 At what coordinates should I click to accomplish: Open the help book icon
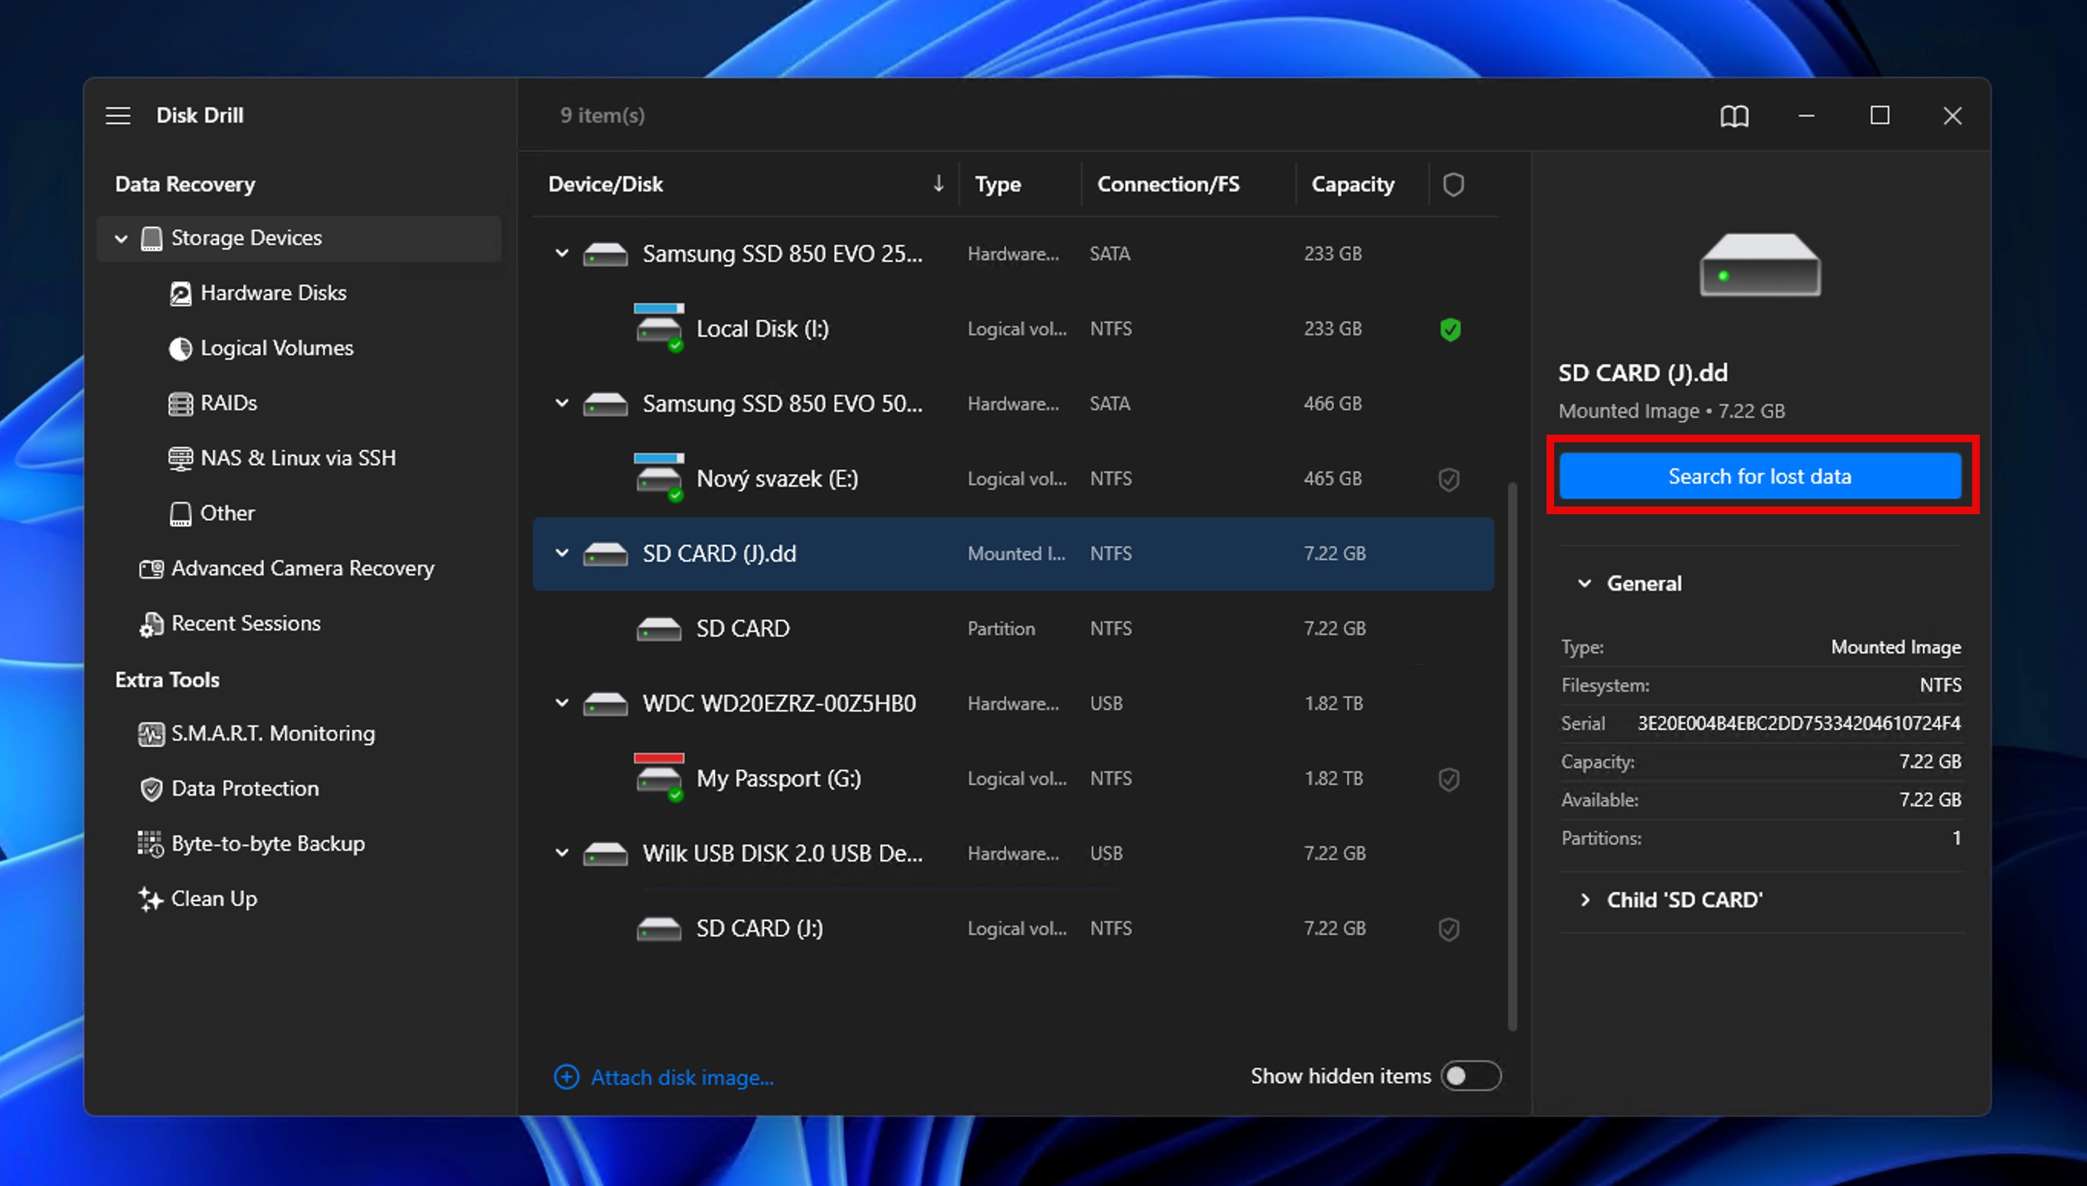click(x=1734, y=116)
